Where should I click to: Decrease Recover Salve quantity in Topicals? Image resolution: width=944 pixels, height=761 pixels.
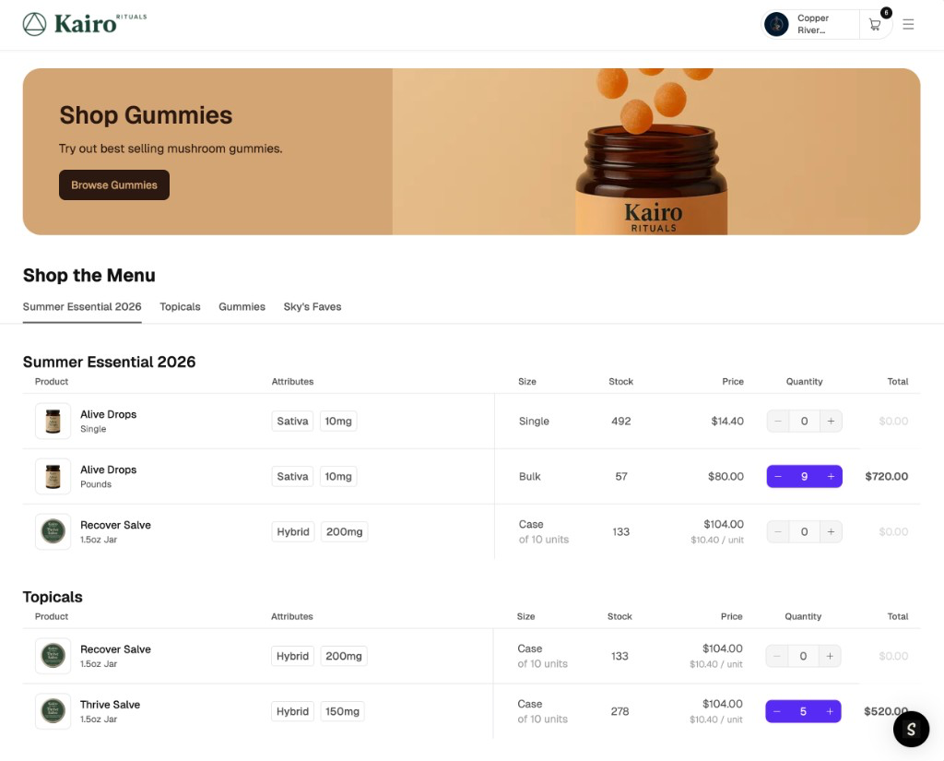(x=776, y=656)
